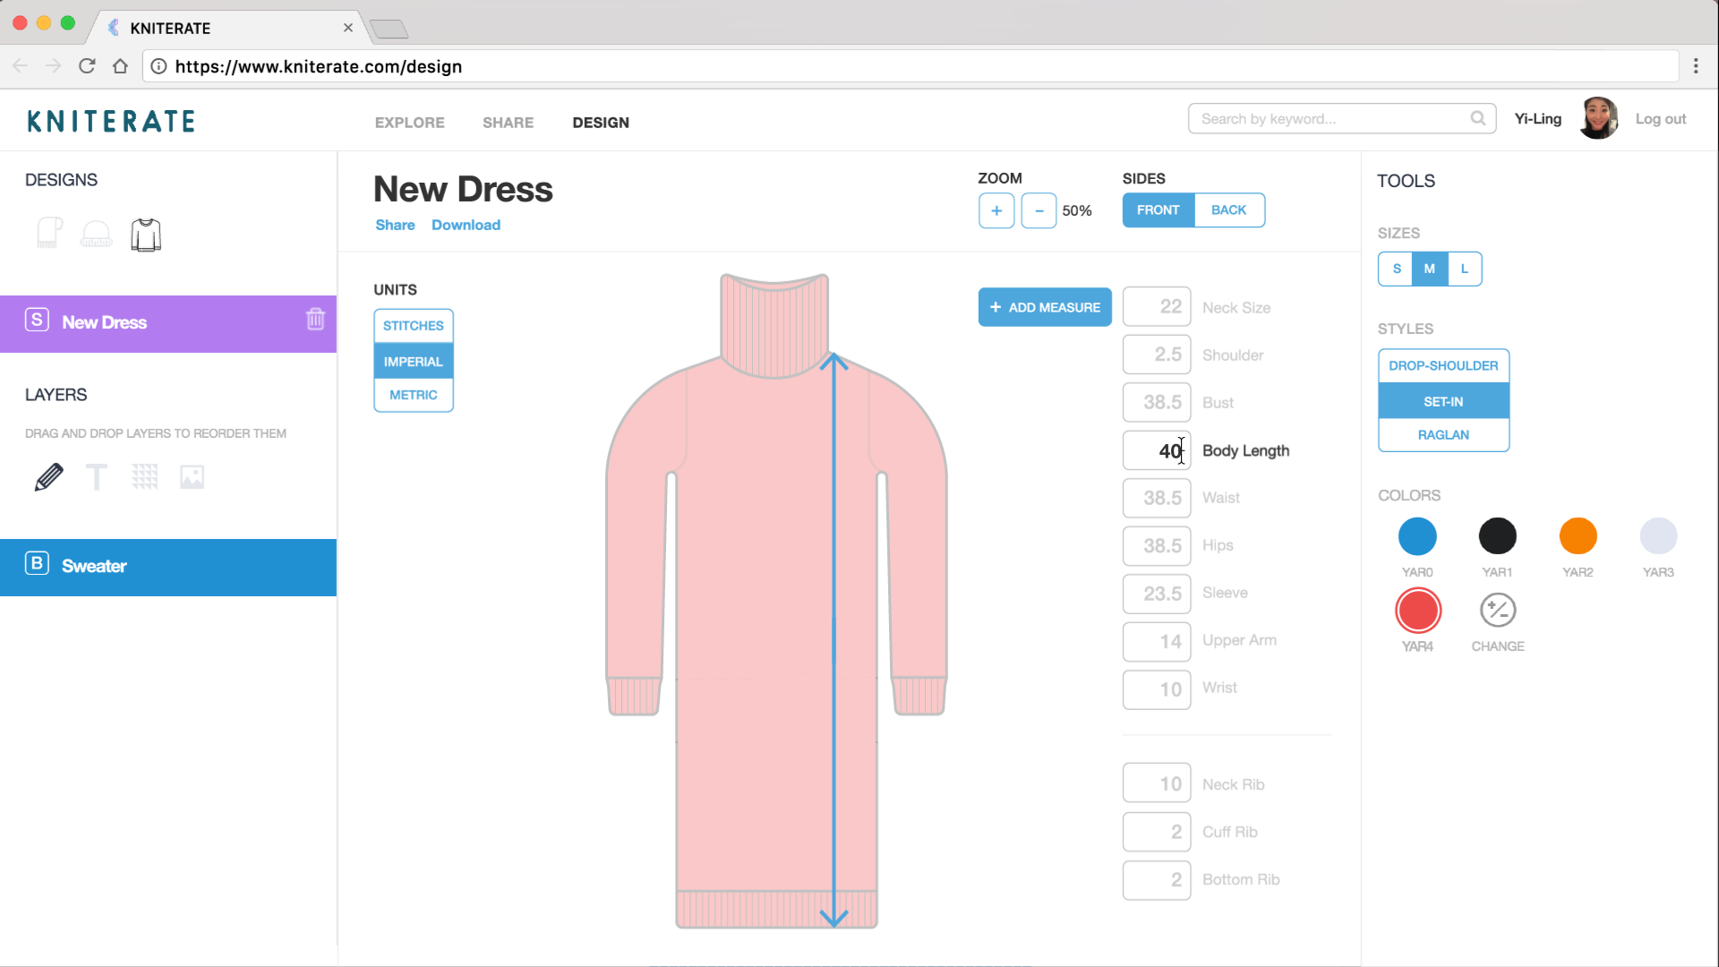Go to the SHARE tab

click(x=508, y=123)
